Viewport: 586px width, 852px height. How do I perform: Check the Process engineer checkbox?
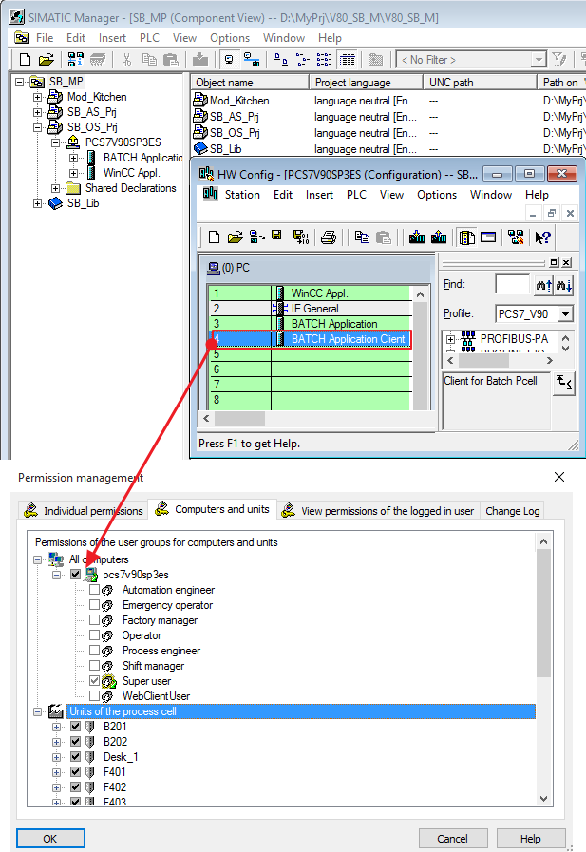94,650
